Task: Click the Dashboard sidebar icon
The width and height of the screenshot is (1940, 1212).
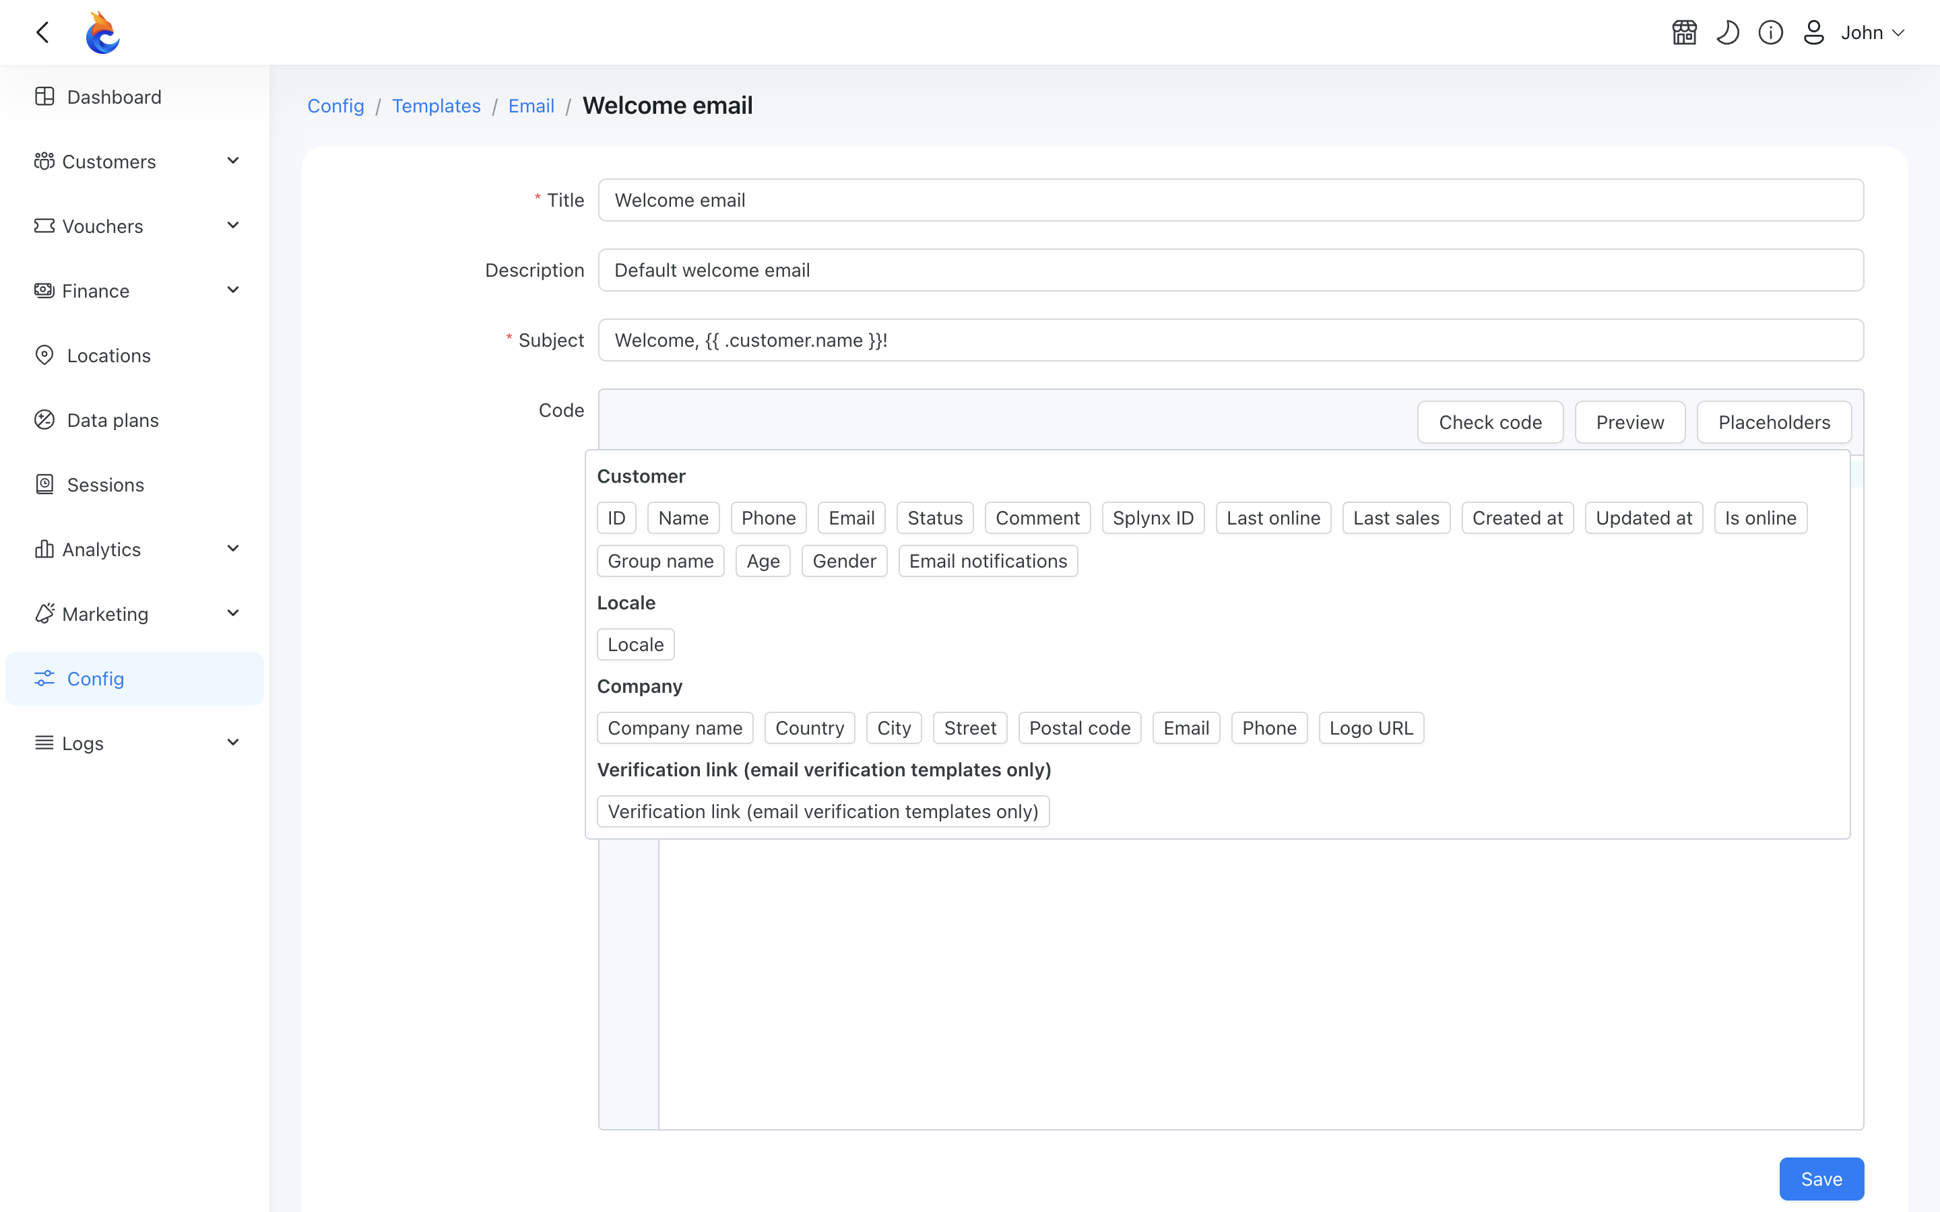Action: tap(45, 97)
